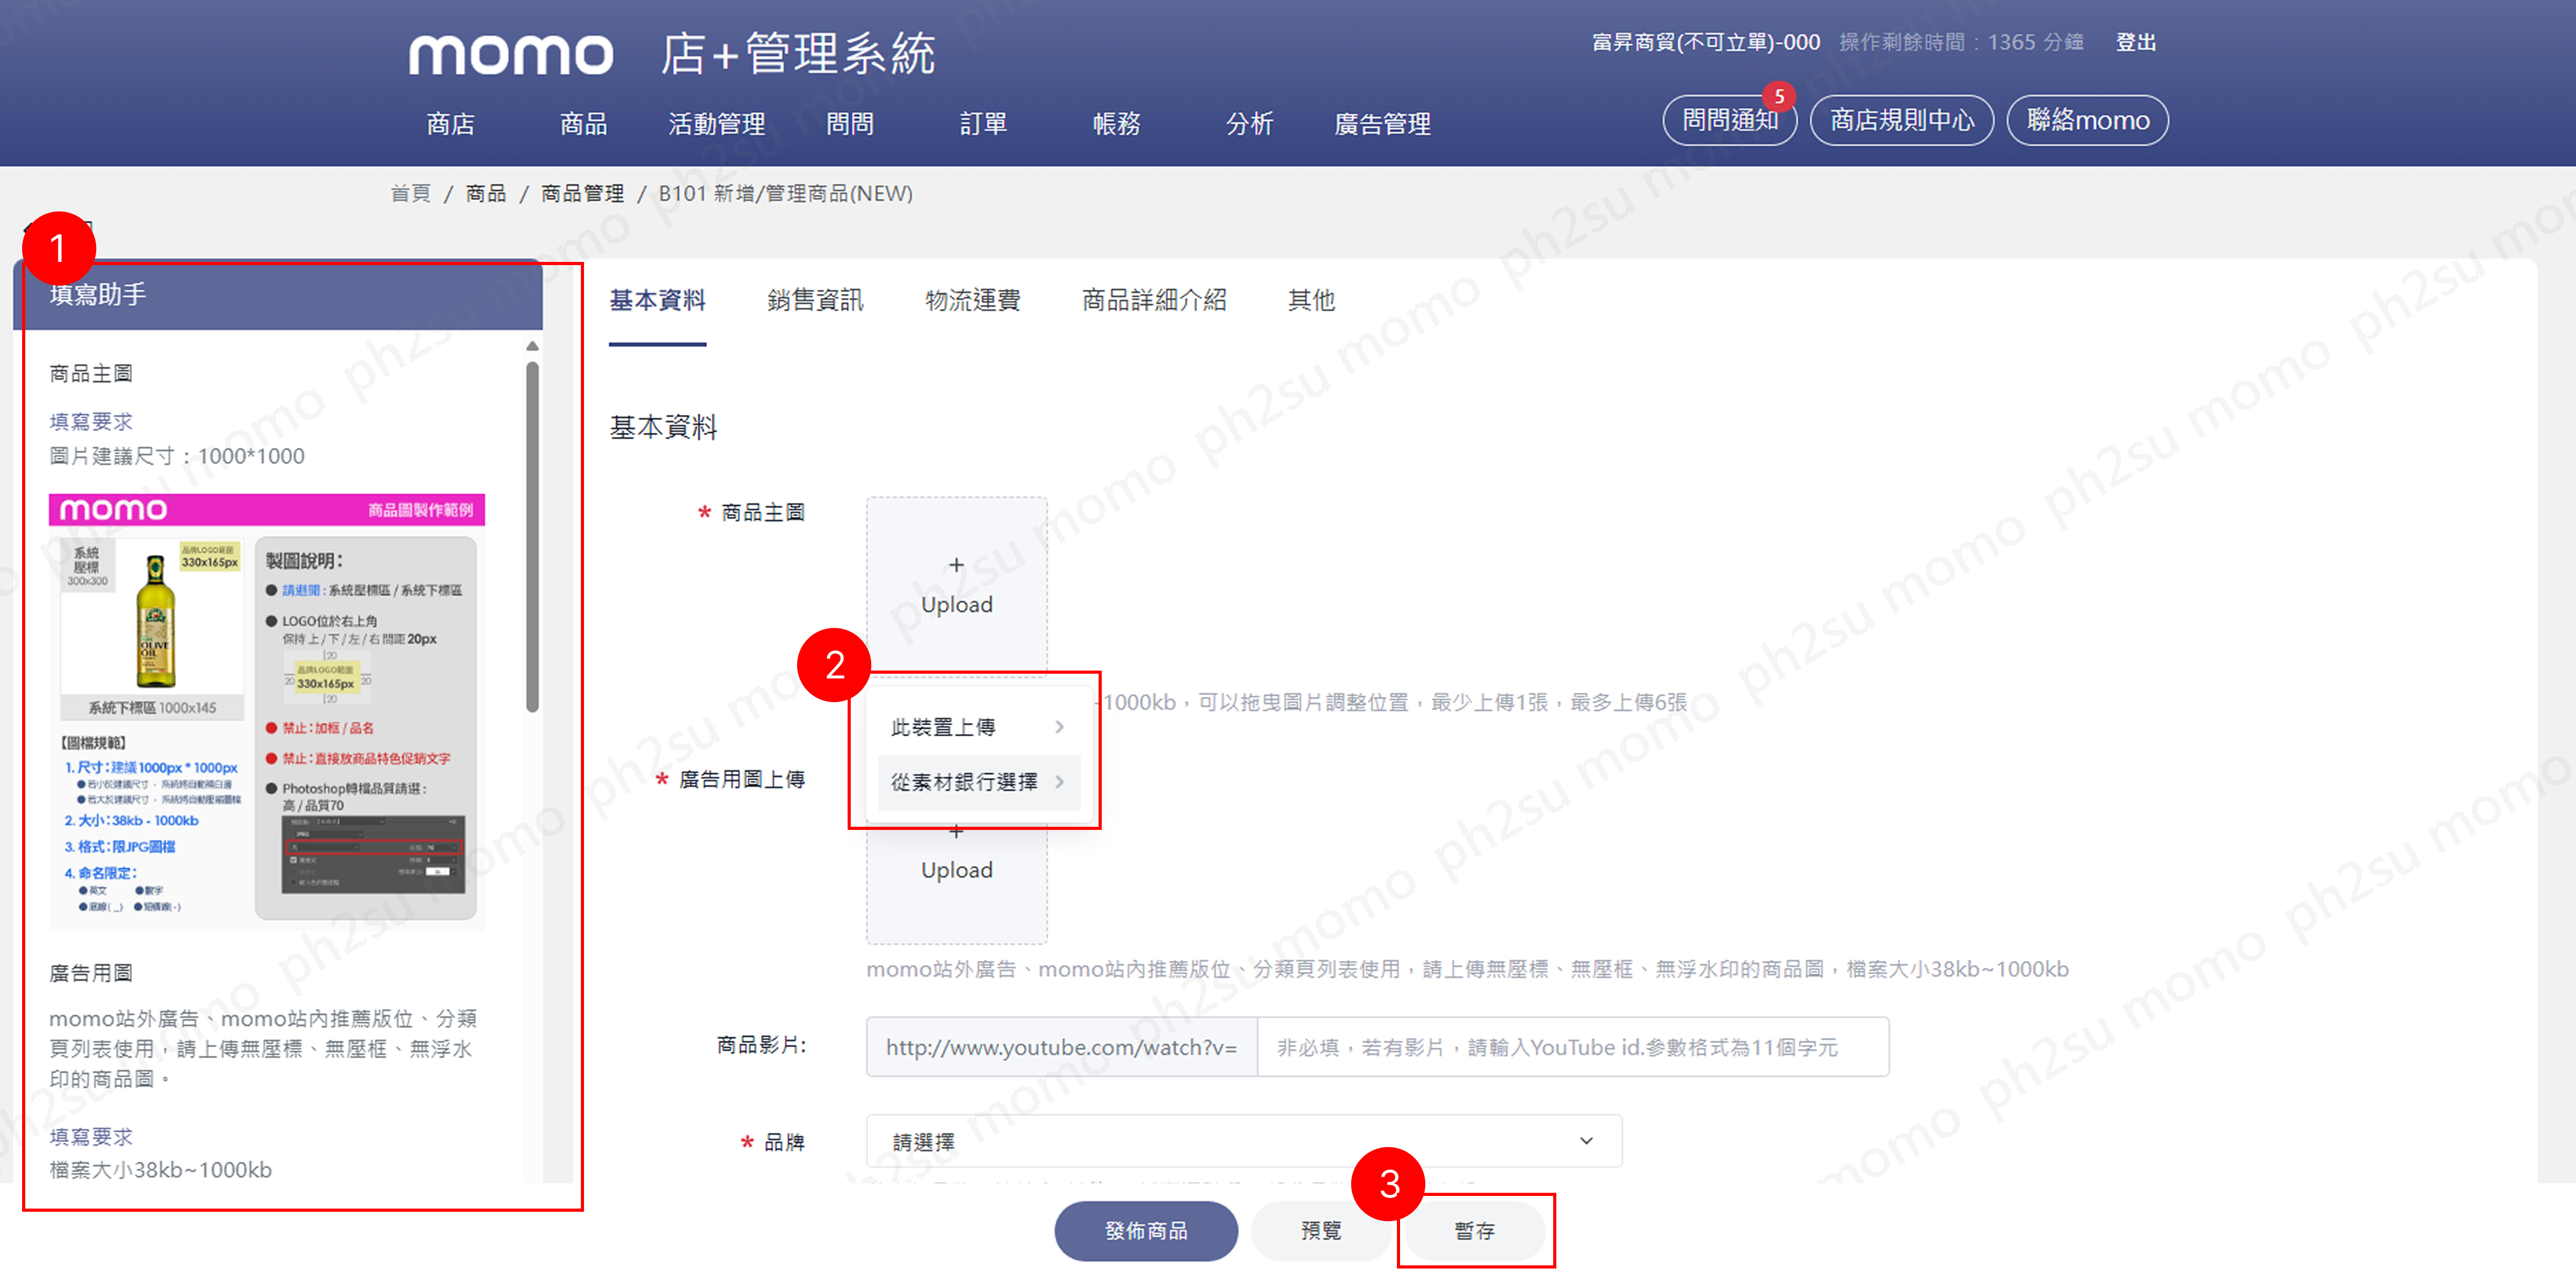Image resolution: width=2576 pixels, height=1278 pixels.
Task: Open 商店規則中心 button
Action: click(x=1902, y=121)
